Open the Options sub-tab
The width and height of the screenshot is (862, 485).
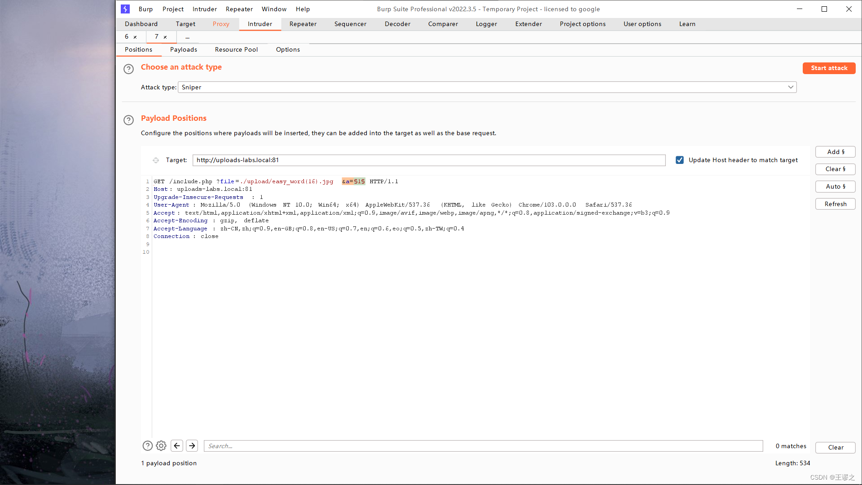click(288, 49)
